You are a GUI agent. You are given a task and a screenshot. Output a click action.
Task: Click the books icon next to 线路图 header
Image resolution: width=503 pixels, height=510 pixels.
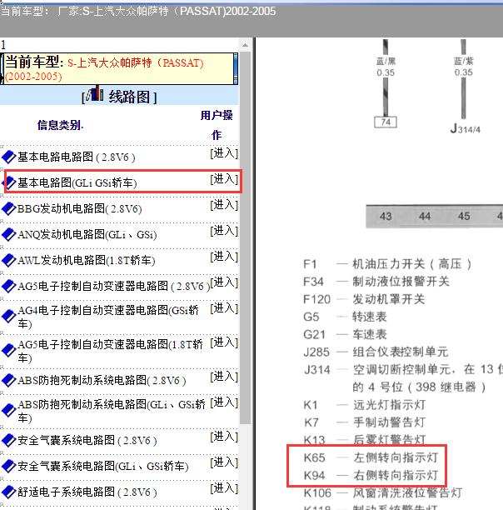pos(95,93)
